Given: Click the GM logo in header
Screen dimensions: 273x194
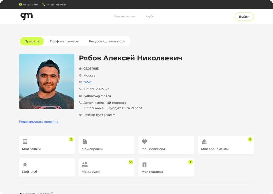Looking at the screenshot, I should click(x=27, y=16).
